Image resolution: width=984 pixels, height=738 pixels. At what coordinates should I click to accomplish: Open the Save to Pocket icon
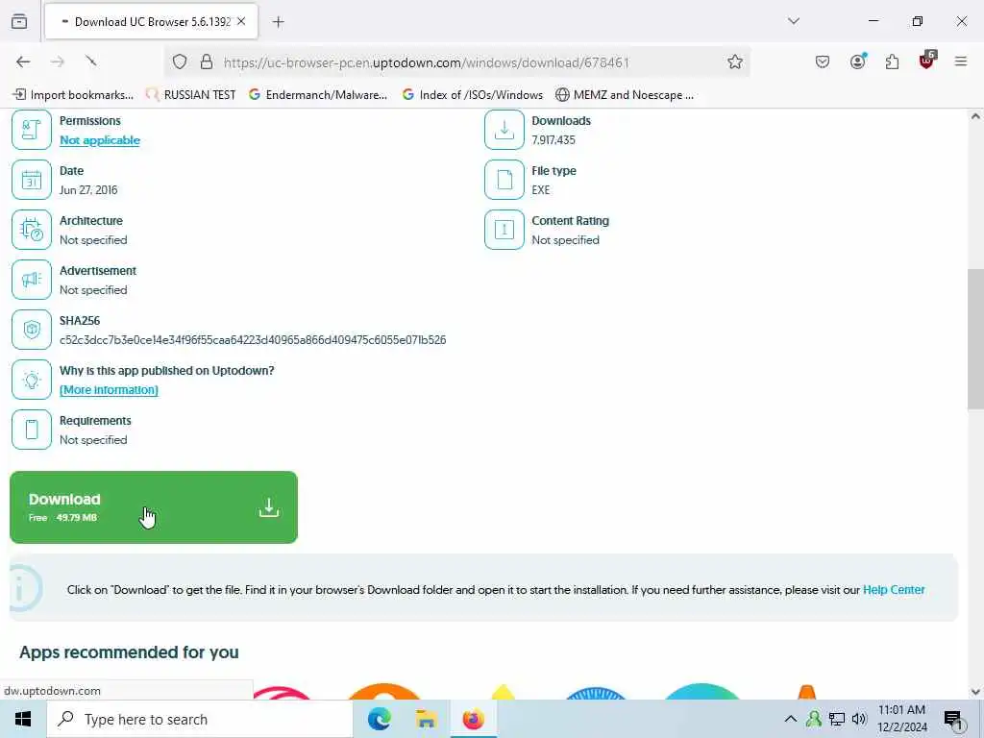(823, 61)
